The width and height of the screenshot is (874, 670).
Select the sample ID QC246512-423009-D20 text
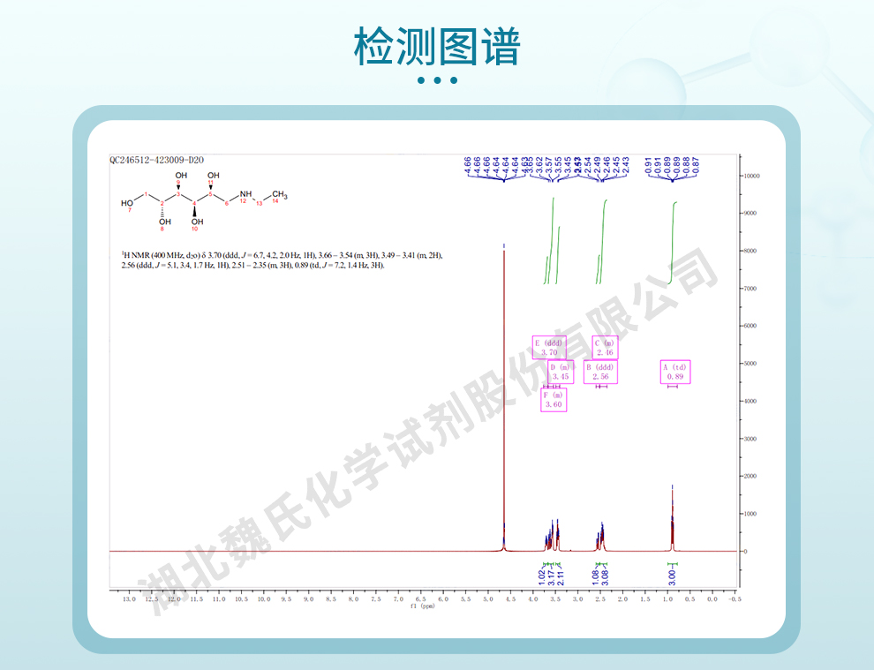click(x=157, y=161)
